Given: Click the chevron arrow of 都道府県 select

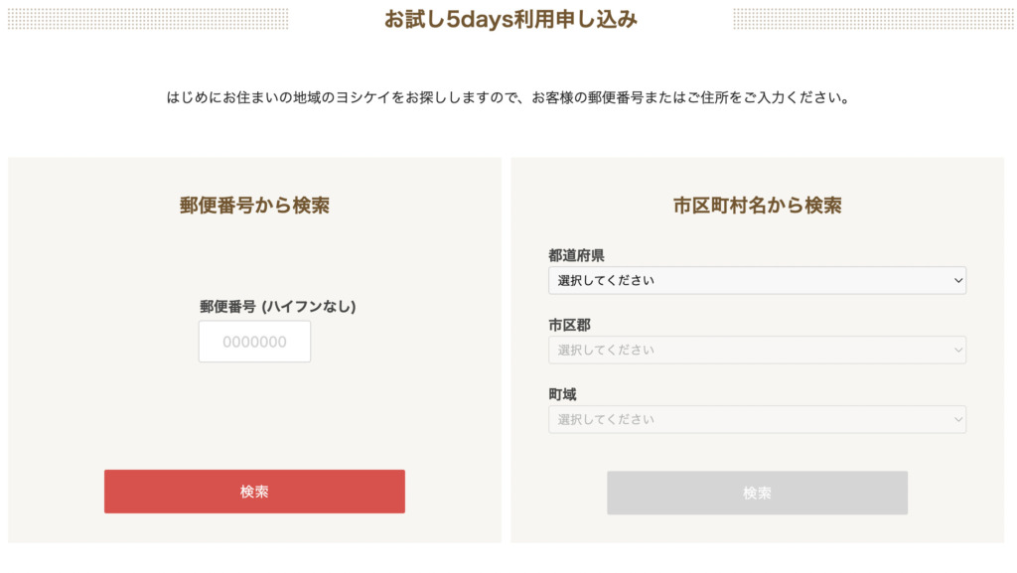Looking at the screenshot, I should pos(957,281).
